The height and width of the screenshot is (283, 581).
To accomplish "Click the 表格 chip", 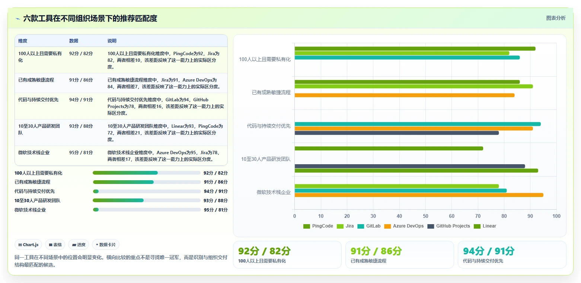I will coord(55,245).
